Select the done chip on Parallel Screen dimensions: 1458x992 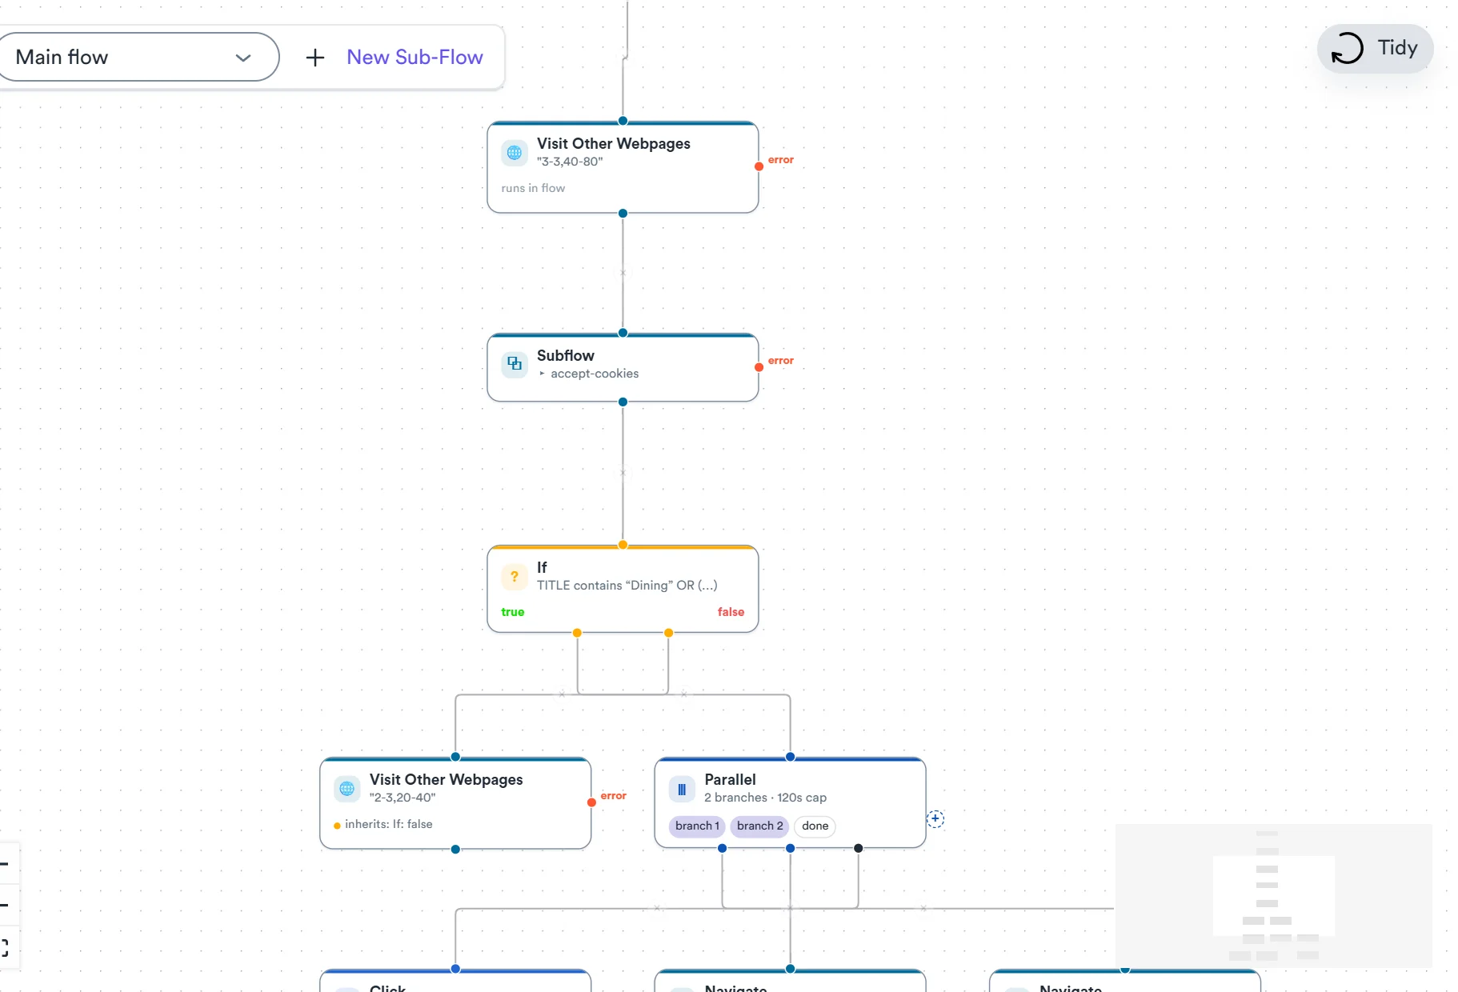pyautogui.click(x=815, y=826)
